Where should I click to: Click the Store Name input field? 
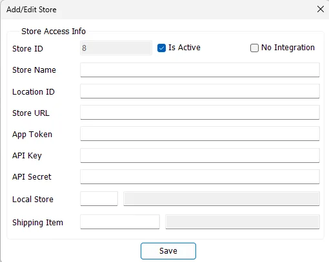(200, 70)
